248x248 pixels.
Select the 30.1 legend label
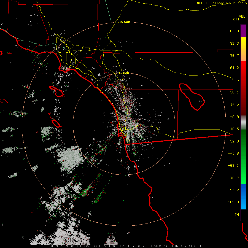pos(234,92)
